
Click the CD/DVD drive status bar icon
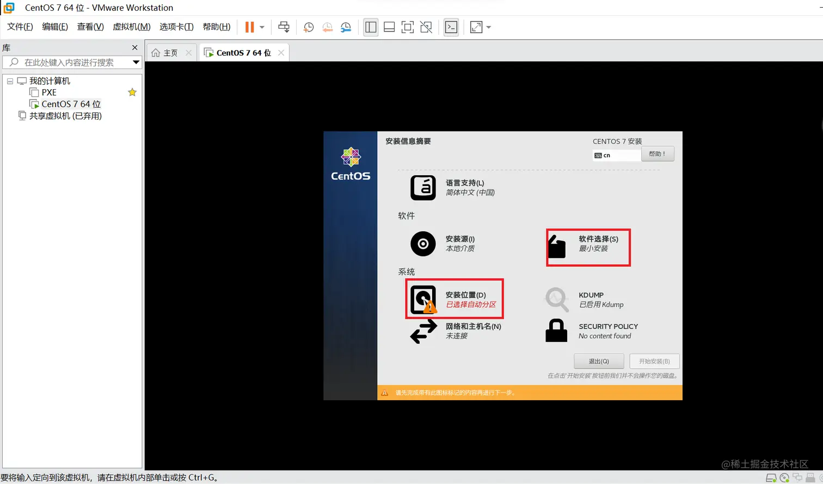click(x=784, y=478)
